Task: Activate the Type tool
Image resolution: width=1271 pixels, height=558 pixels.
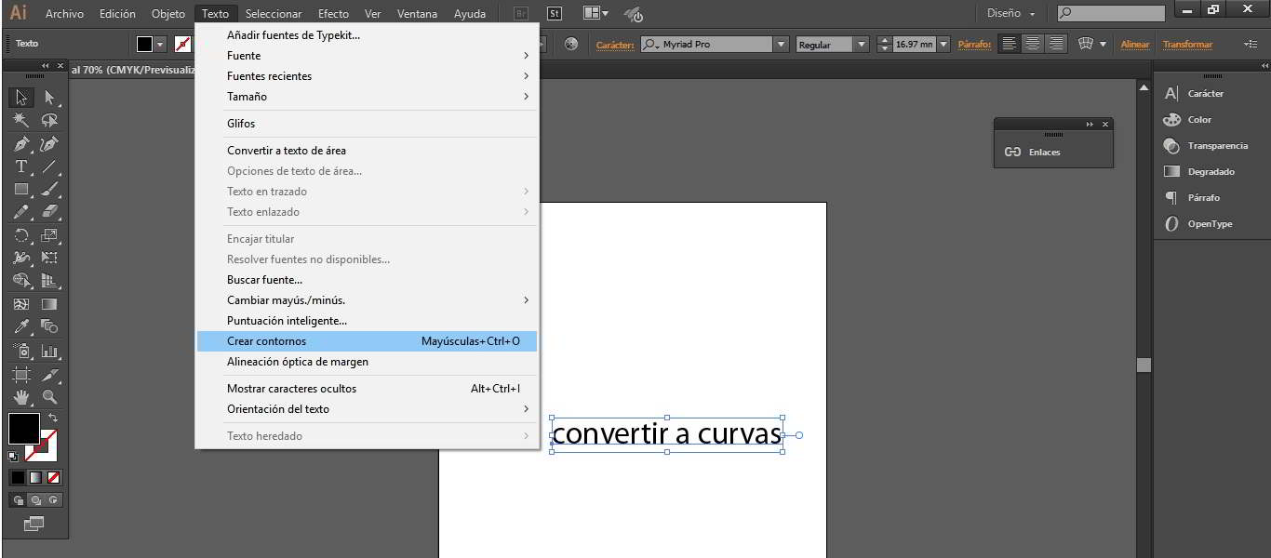Action: click(22, 167)
